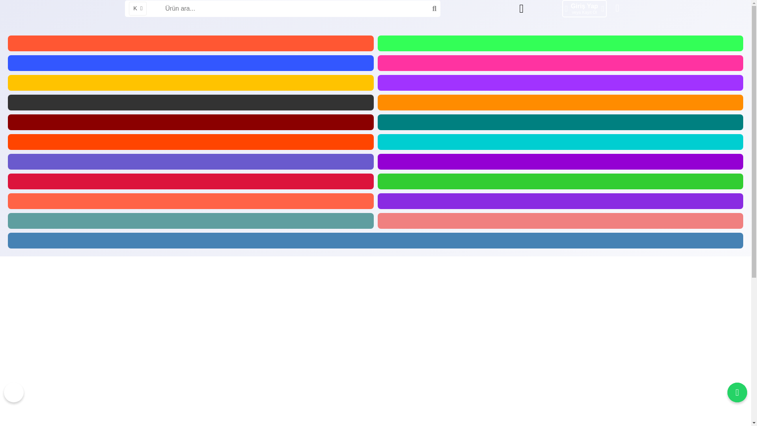757x426 pixels.
Task: Open the crimson red category bar
Action: click(190, 181)
